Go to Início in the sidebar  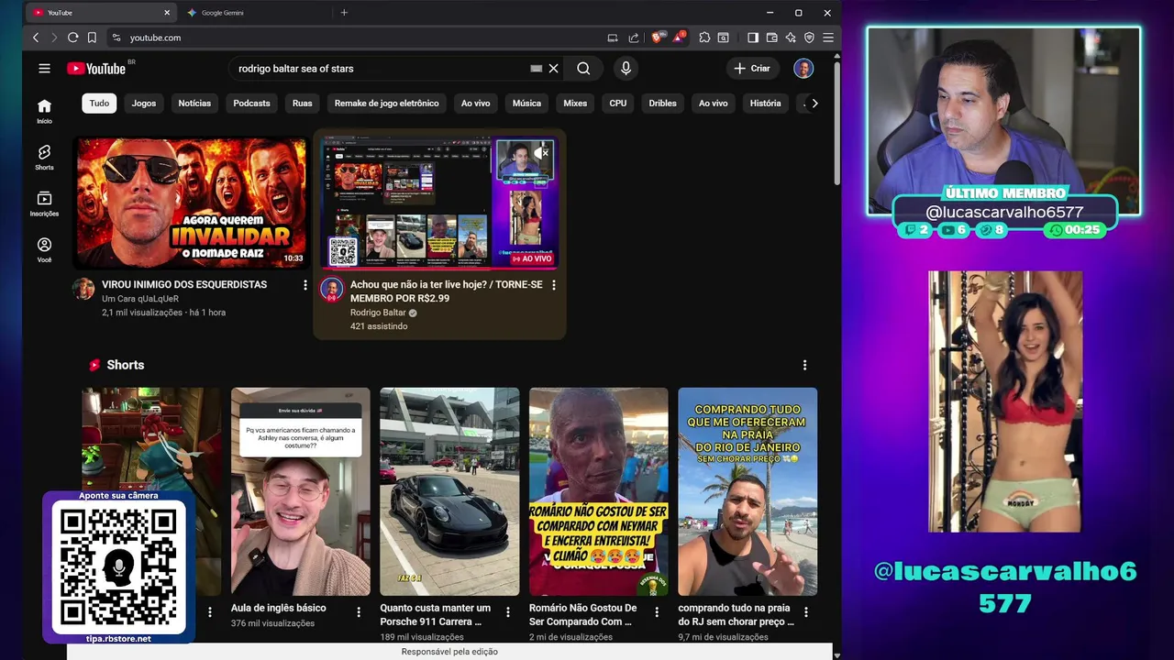(x=44, y=111)
